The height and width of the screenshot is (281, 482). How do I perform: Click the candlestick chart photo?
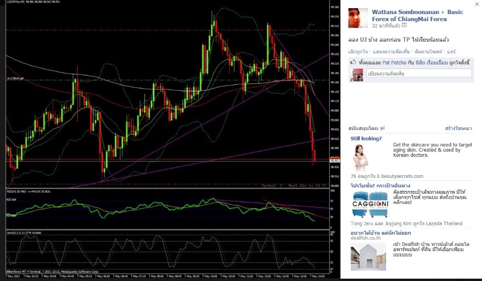(x=167, y=94)
